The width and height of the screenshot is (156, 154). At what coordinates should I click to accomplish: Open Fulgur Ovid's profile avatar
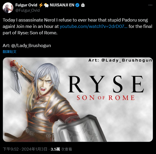[x=8, y=8]
